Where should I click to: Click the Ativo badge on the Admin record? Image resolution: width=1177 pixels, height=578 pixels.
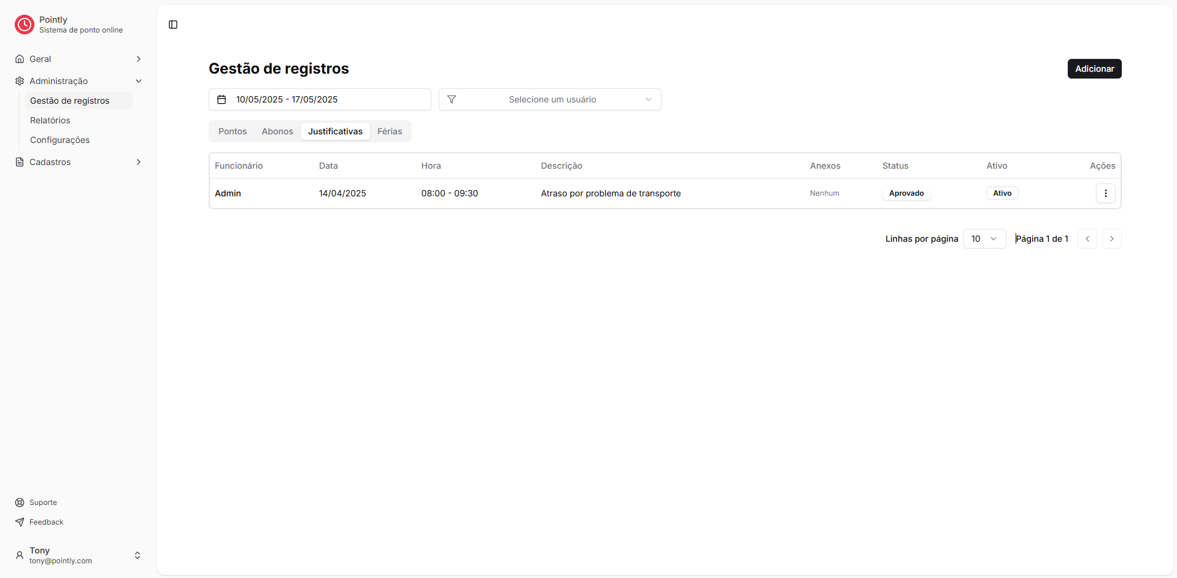click(x=1001, y=193)
